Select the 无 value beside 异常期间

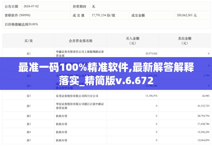pos(93,6)
